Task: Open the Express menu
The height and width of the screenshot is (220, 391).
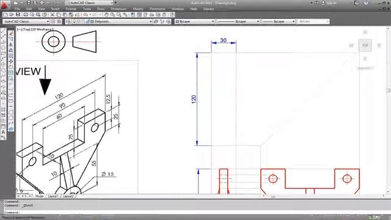Action: (208, 9)
